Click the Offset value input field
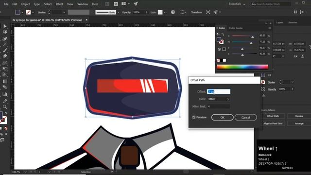 [219, 91]
